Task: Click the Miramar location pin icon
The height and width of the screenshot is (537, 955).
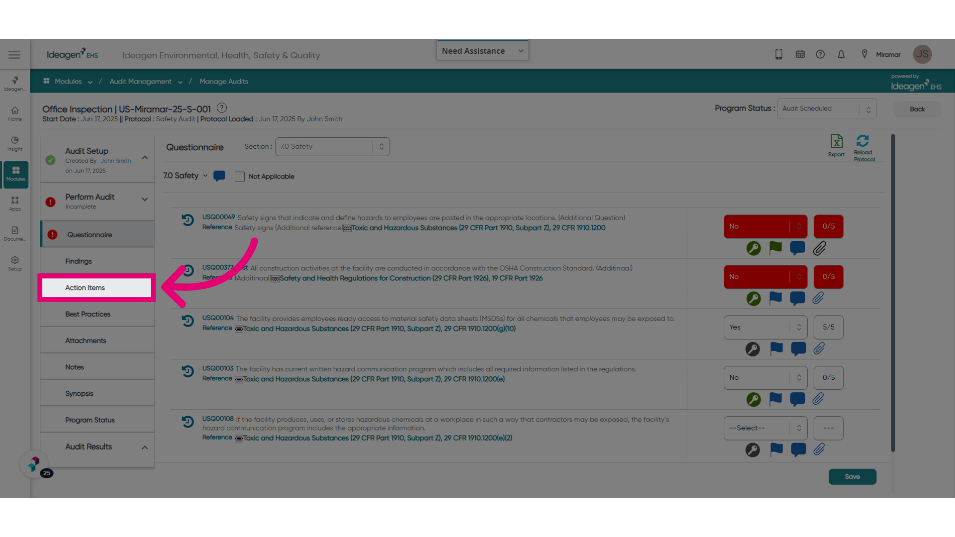Action: [x=864, y=54]
